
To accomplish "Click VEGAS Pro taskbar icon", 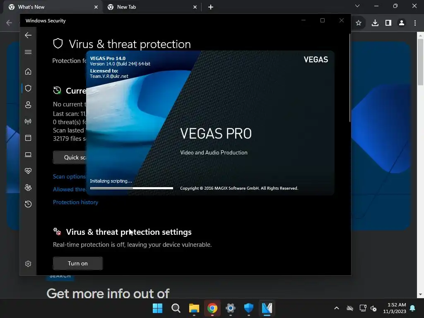I will [267, 308].
